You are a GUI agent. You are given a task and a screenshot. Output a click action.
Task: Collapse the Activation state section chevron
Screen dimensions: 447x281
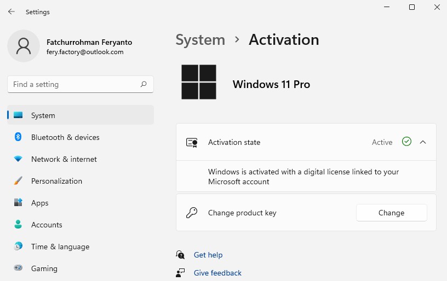coord(423,142)
